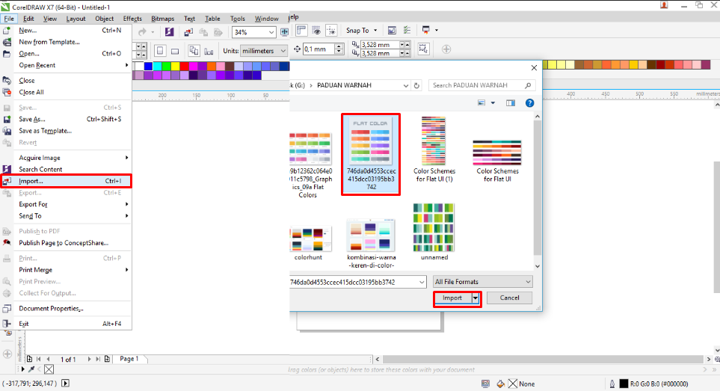Screen dimensions: 720x391
Task: Toggle the preview pane icon
Action: click(x=511, y=103)
